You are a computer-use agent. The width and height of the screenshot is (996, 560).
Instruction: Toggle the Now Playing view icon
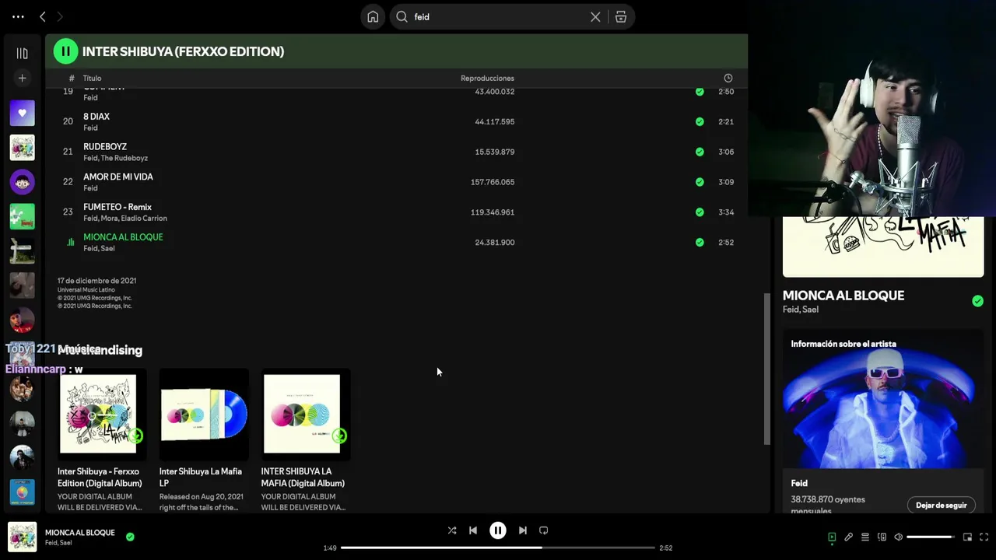[832, 537]
